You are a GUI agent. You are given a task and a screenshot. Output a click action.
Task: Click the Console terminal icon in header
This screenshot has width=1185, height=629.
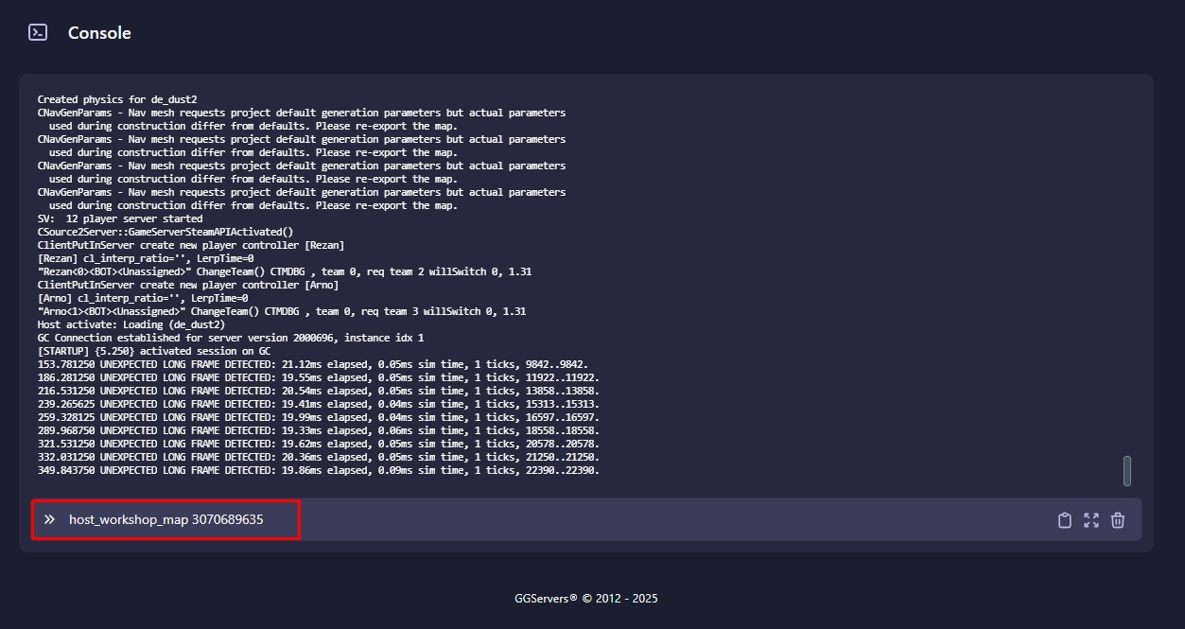(x=38, y=33)
